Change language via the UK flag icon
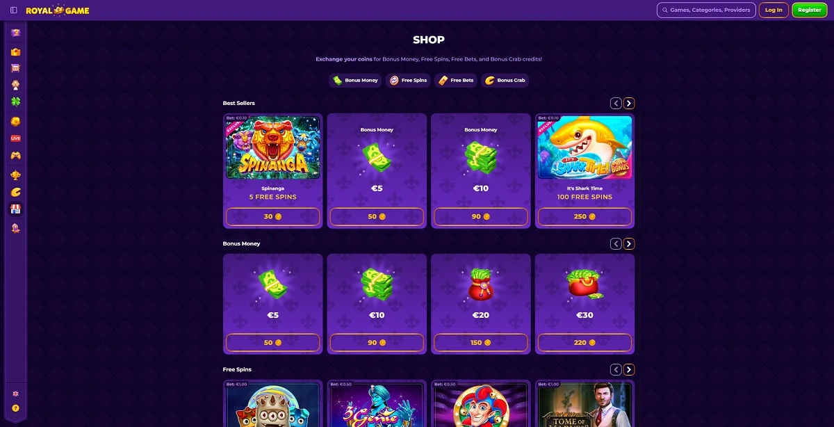834x427 pixels. (15, 394)
